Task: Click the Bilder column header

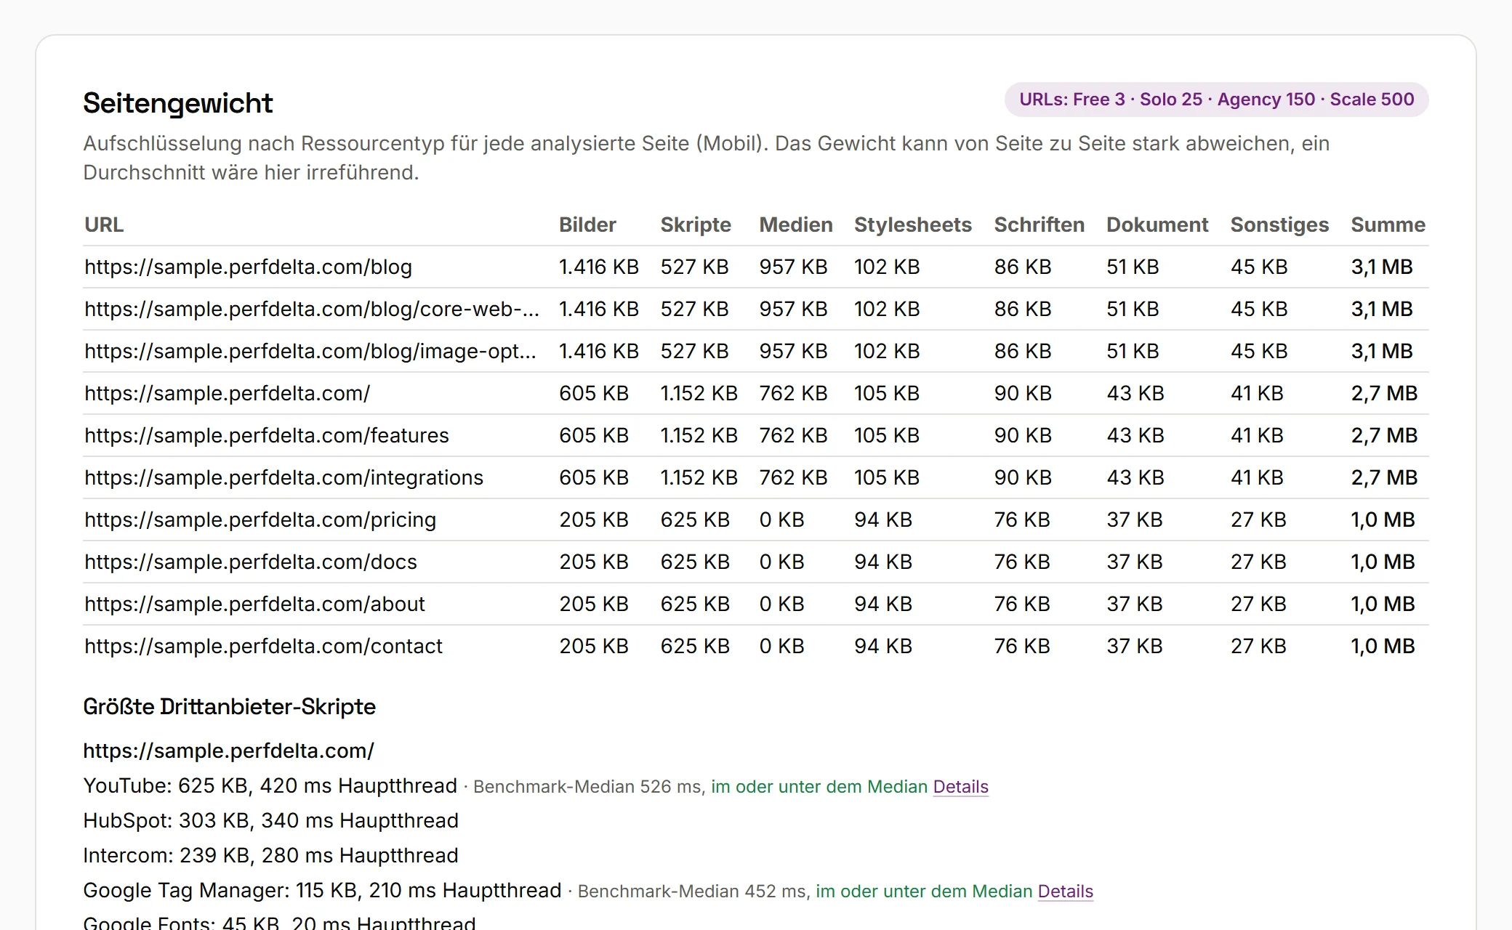Action: [x=587, y=225]
